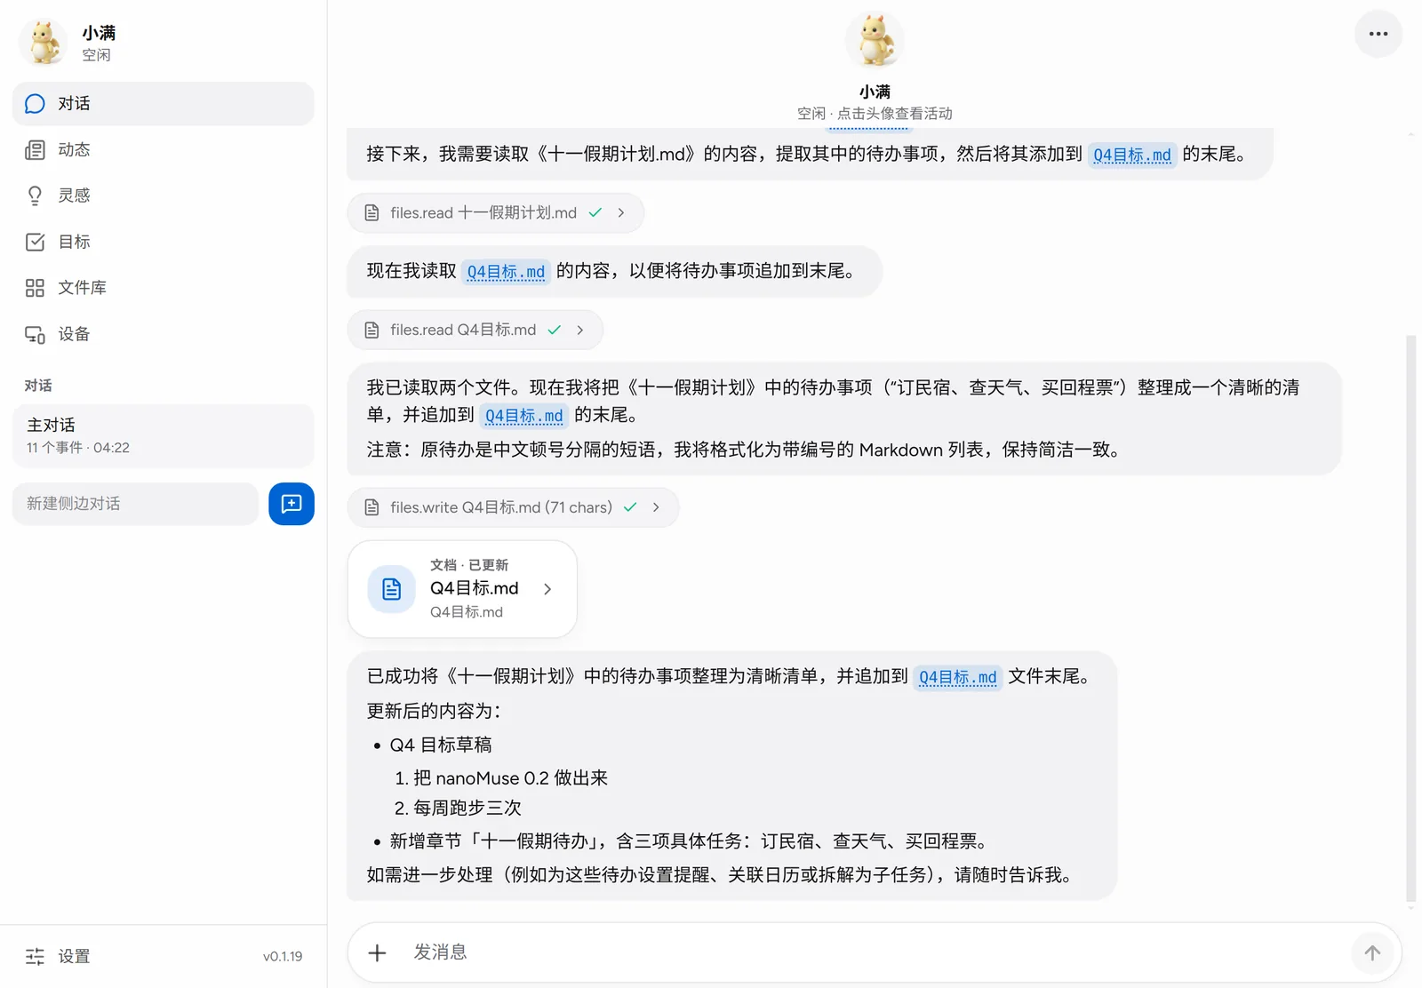Click the 发消息 message input
This screenshot has width=1422, height=988.
pos(875,952)
